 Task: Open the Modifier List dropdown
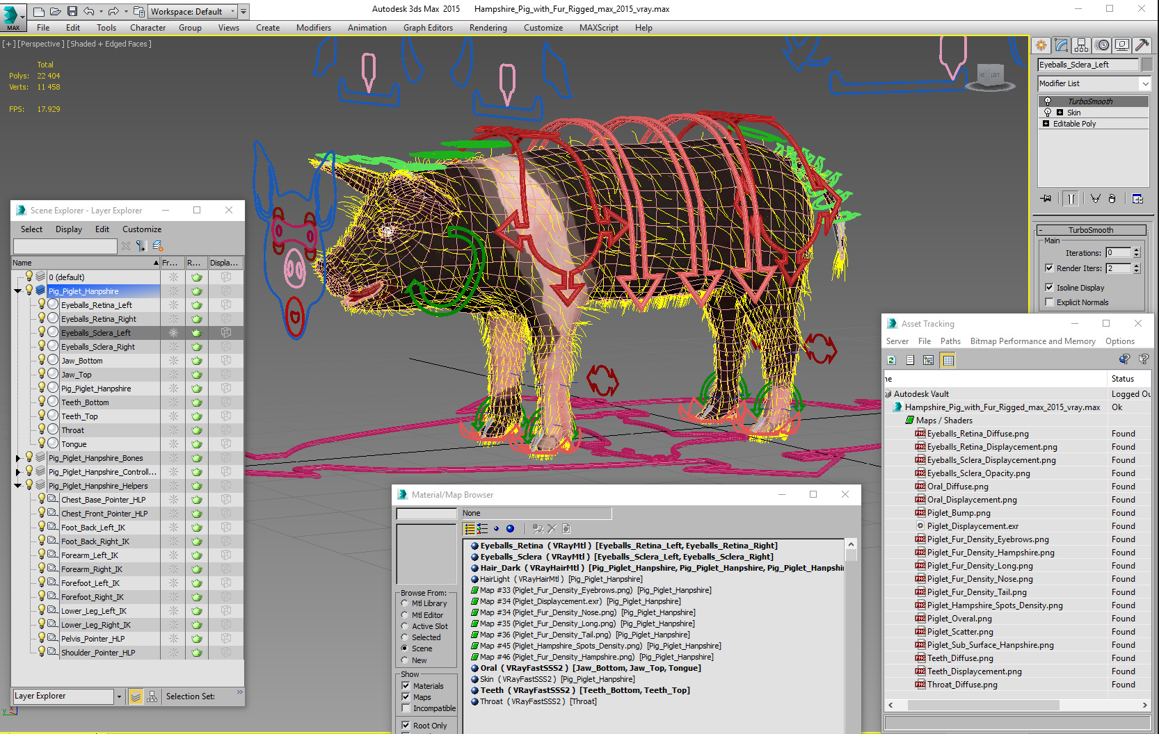click(1145, 83)
